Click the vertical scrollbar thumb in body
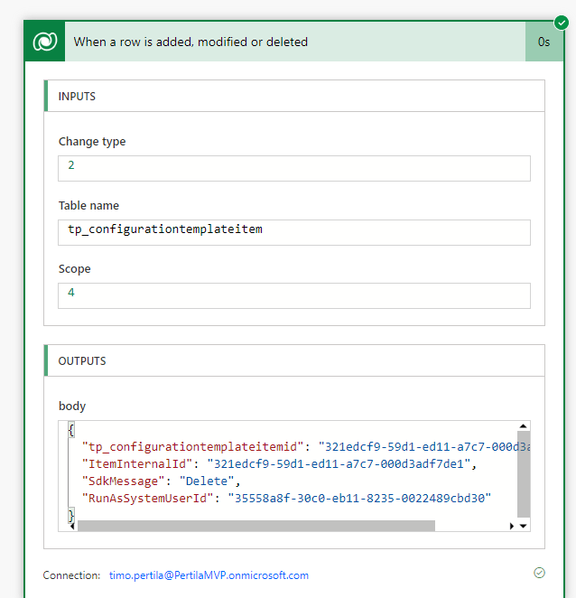Screen dimensions: 576x598 524,473
